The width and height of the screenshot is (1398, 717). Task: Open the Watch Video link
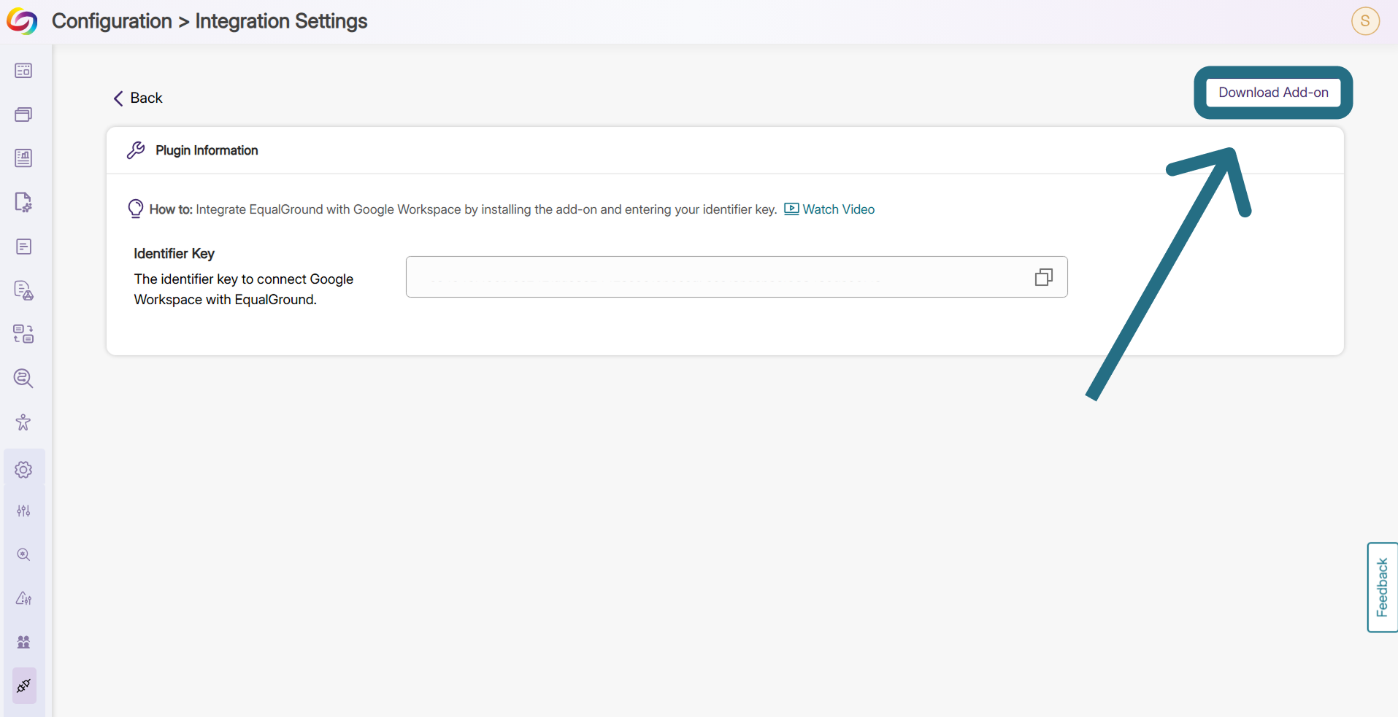829,209
